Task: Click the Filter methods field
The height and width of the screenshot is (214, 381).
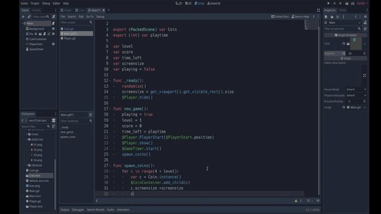Action: click(76, 121)
